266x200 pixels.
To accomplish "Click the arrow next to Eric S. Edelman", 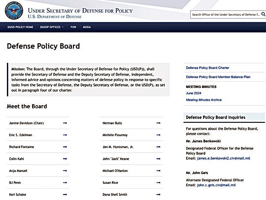I will pos(65,135).
